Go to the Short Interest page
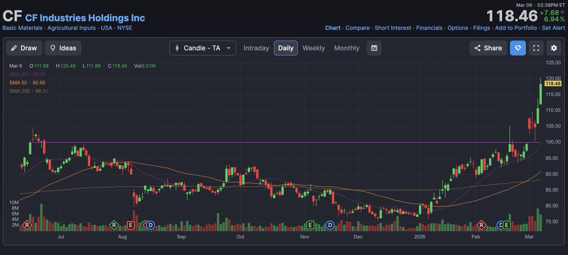 tap(393, 28)
